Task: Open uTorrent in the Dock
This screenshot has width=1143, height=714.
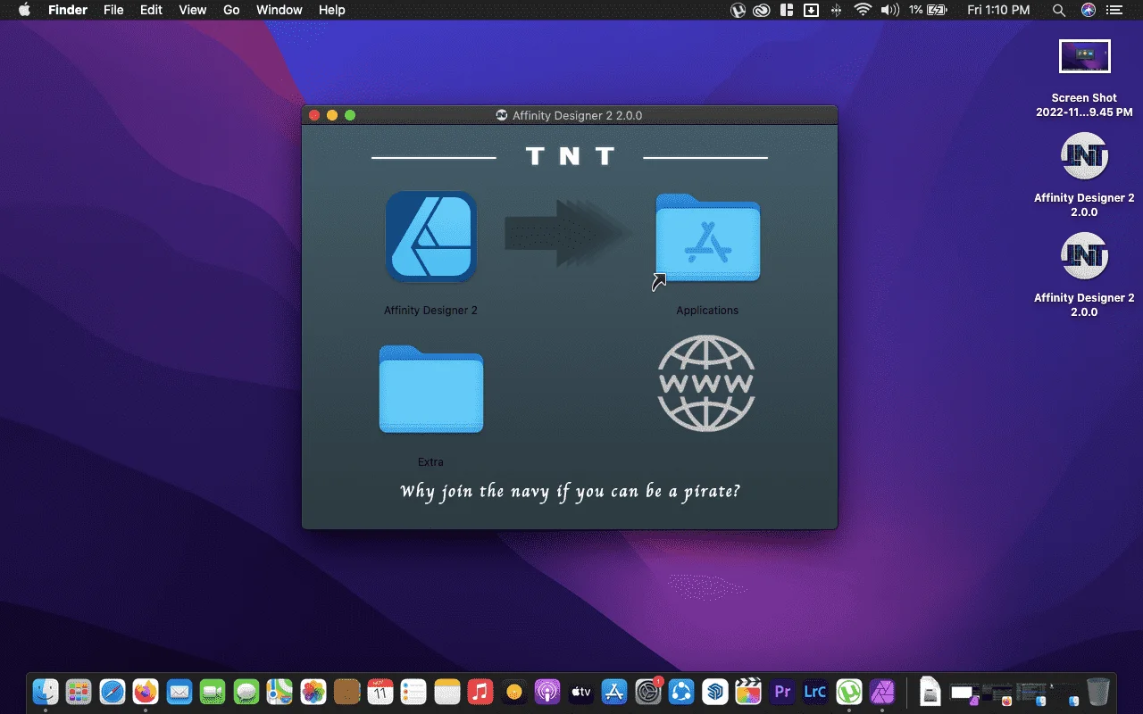Action: pyautogui.click(x=849, y=691)
